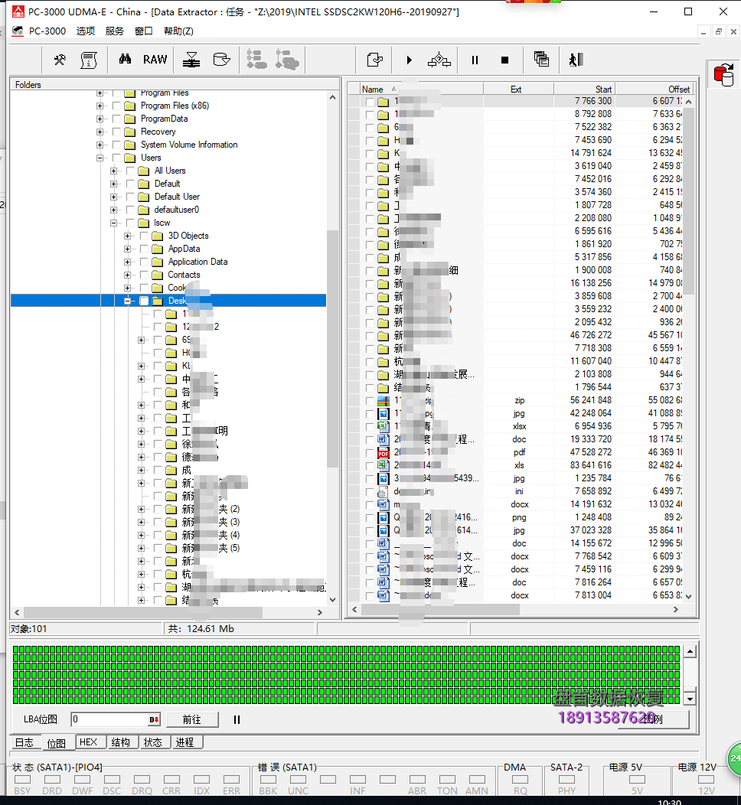Click the png image file icon
741x805 pixels.
point(383,517)
